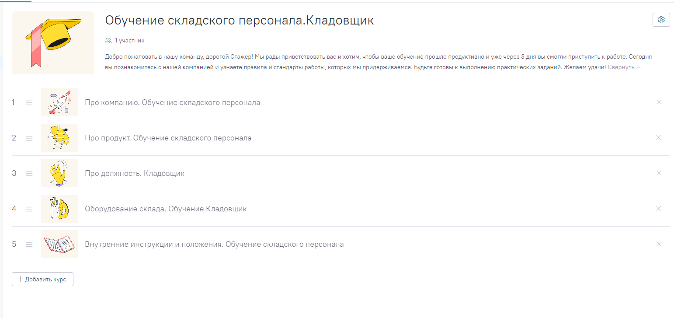Screen dimensions: 674x319
Task: Click the number 2 of the second course row
Action: (14, 138)
